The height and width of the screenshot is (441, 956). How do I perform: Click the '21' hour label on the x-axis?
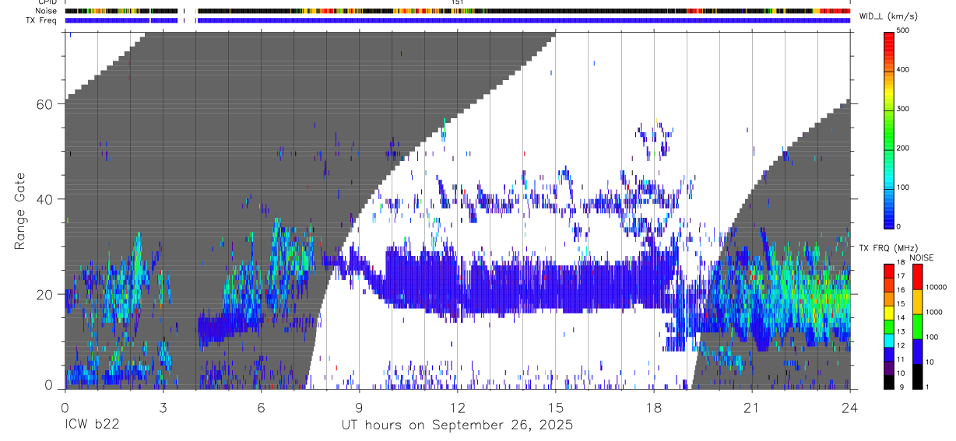pos(752,406)
